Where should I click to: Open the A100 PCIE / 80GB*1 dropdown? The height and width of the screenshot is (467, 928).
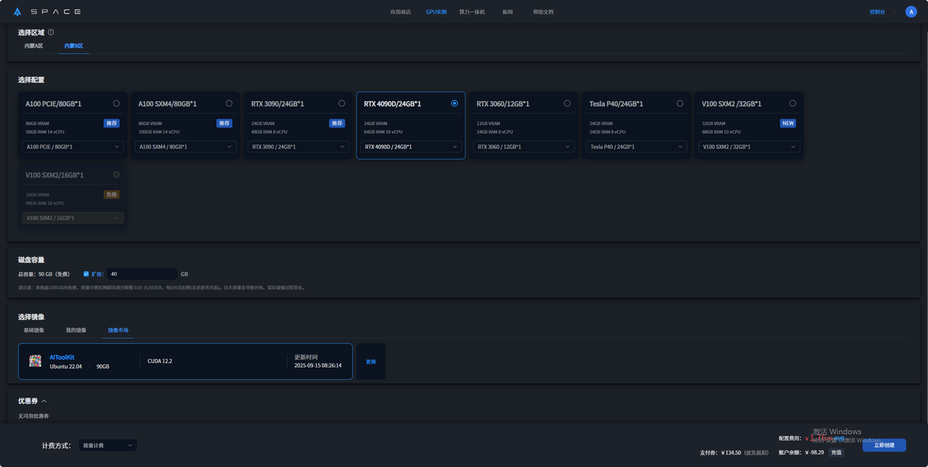72,146
